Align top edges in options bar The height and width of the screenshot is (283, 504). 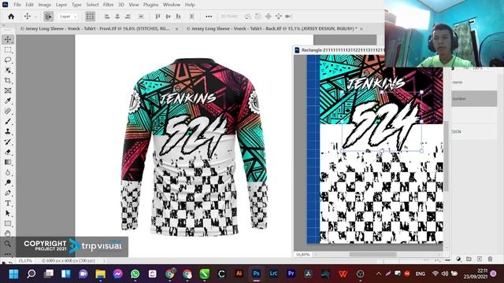pos(157,17)
